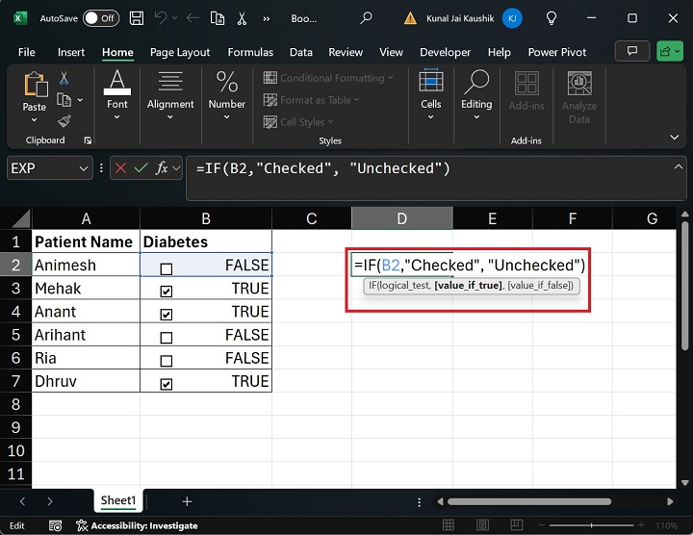This screenshot has height=535, width=693.
Task: Cancel formula entry with the X icon
Action: coord(120,168)
